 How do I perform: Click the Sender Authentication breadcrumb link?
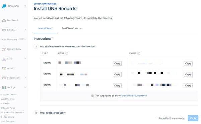(x=45, y=4)
